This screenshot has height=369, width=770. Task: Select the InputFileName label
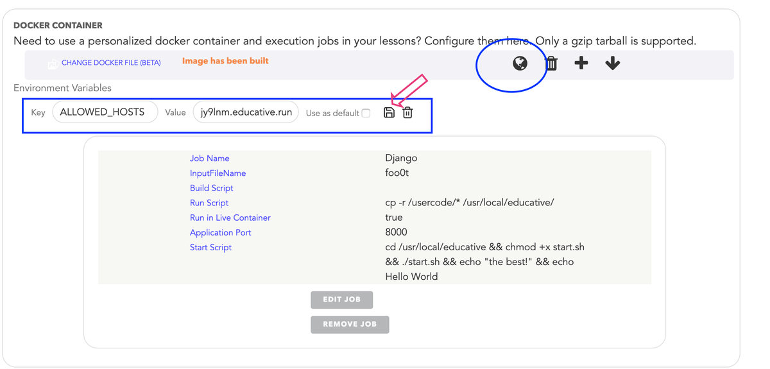coord(218,173)
